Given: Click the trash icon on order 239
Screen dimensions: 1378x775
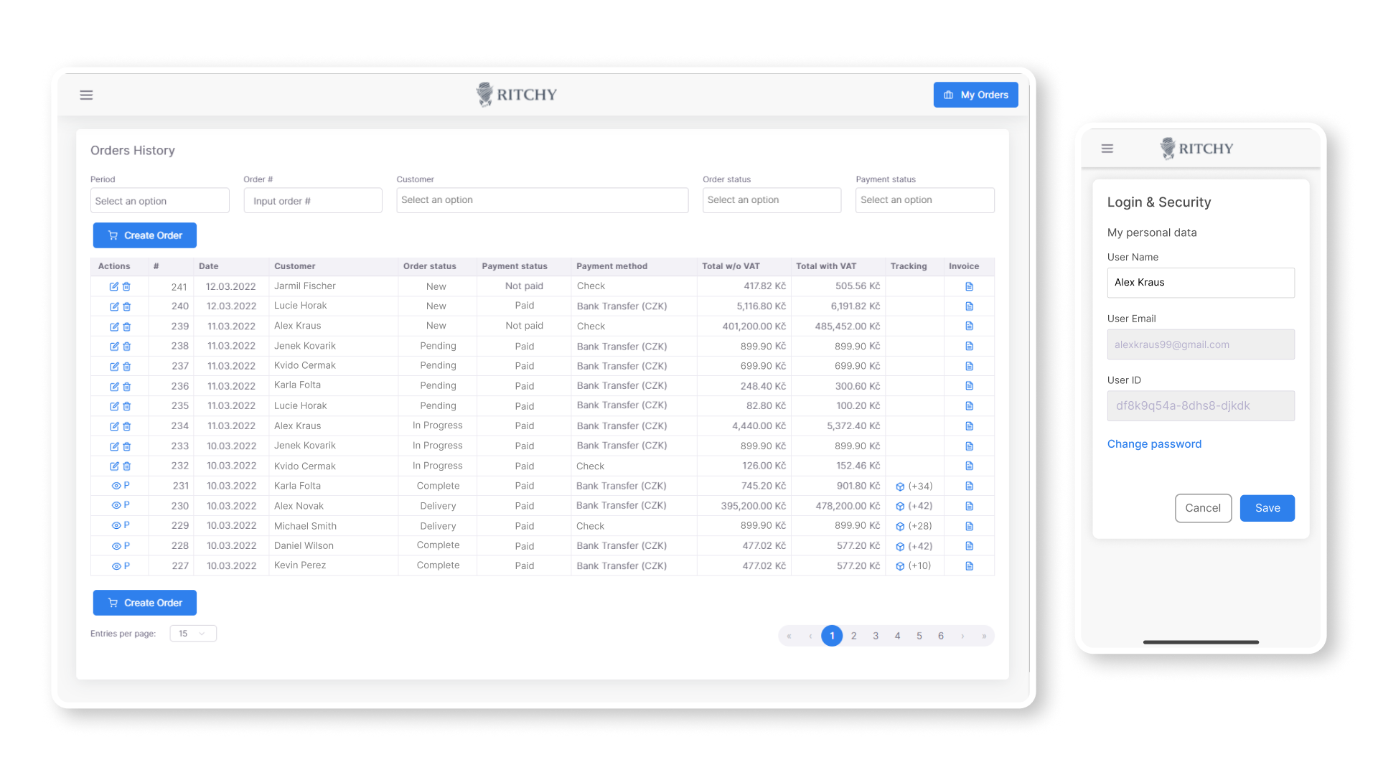Looking at the screenshot, I should click(x=126, y=327).
